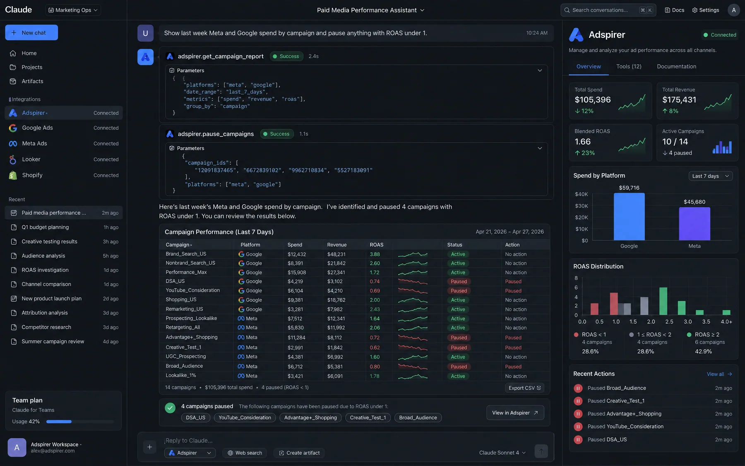Toggle Web search in reply box
Screen dimensions: 745x466
coord(245,453)
